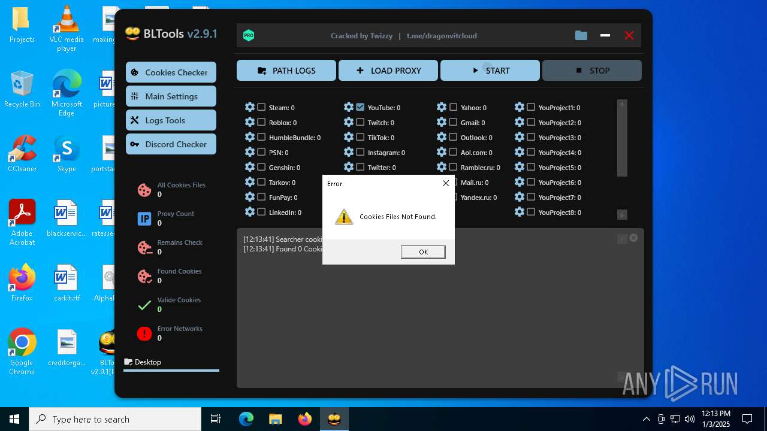
Task: Open the Main Settings section
Action: pyautogui.click(x=171, y=96)
